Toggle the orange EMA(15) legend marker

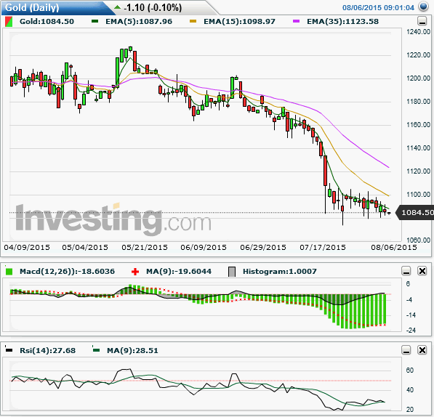pyautogui.click(x=193, y=21)
